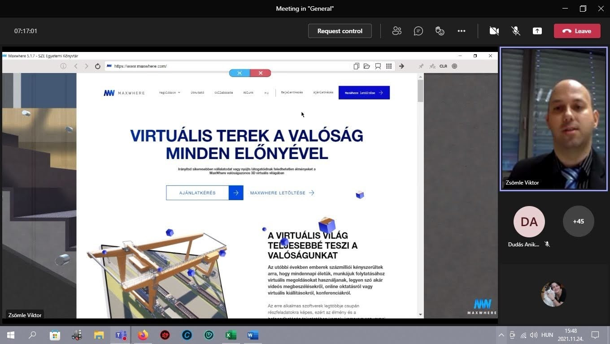Click the AJÁNLATKÉRÉS outlined button
The height and width of the screenshot is (344, 610).
point(205,193)
